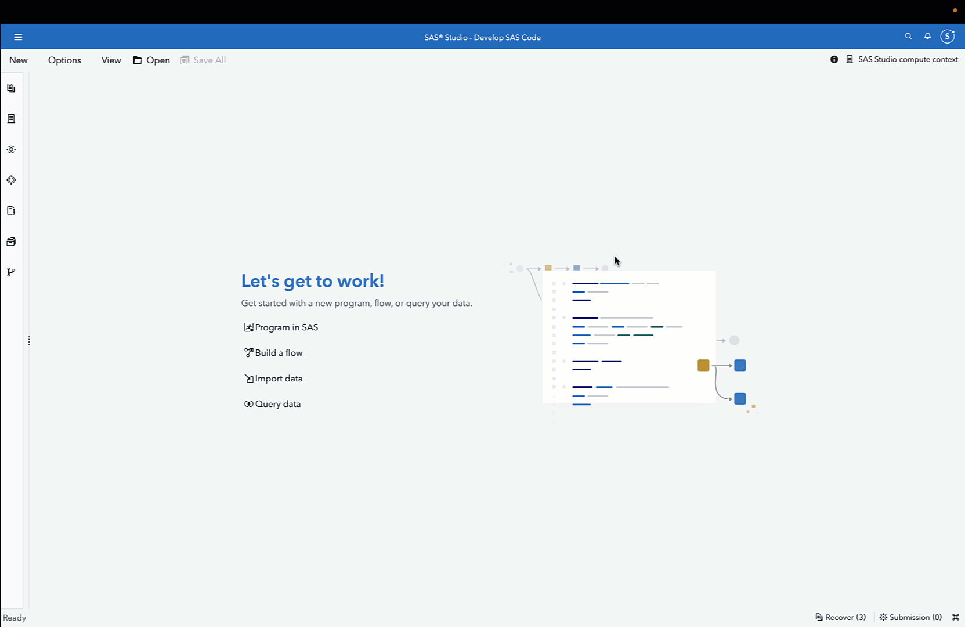Open the notifications bell
This screenshot has width=965, height=627.
(927, 36)
